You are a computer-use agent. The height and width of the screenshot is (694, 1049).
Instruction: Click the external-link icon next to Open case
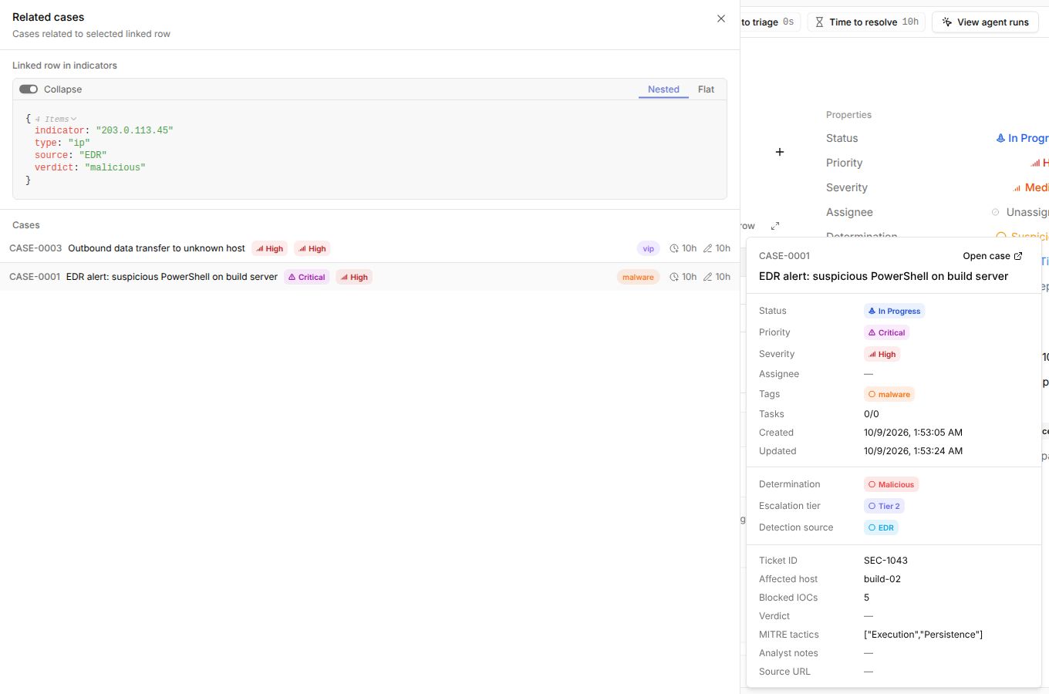pyautogui.click(x=1018, y=256)
